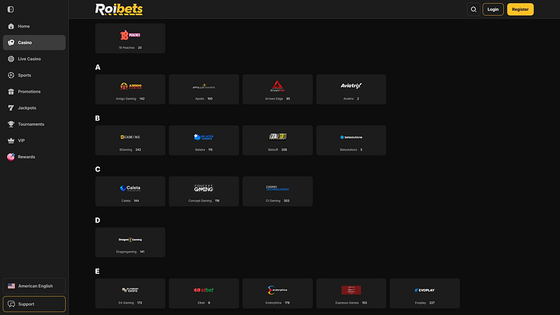Select the Evoplay provider card
The image size is (560, 315).
click(425, 293)
